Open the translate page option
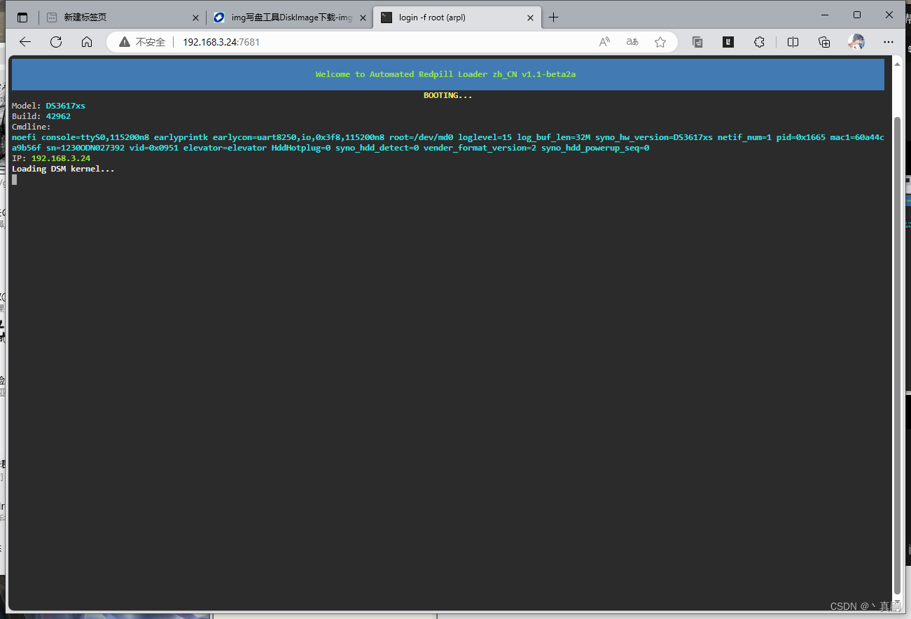 pyautogui.click(x=632, y=42)
